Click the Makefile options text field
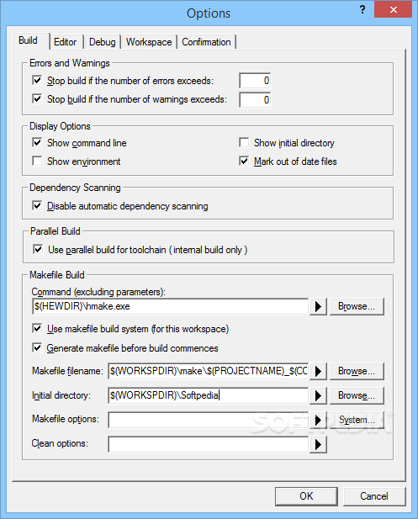Image resolution: width=418 pixels, height=519 pixels. pyautogui.click(x=209, y=420)
